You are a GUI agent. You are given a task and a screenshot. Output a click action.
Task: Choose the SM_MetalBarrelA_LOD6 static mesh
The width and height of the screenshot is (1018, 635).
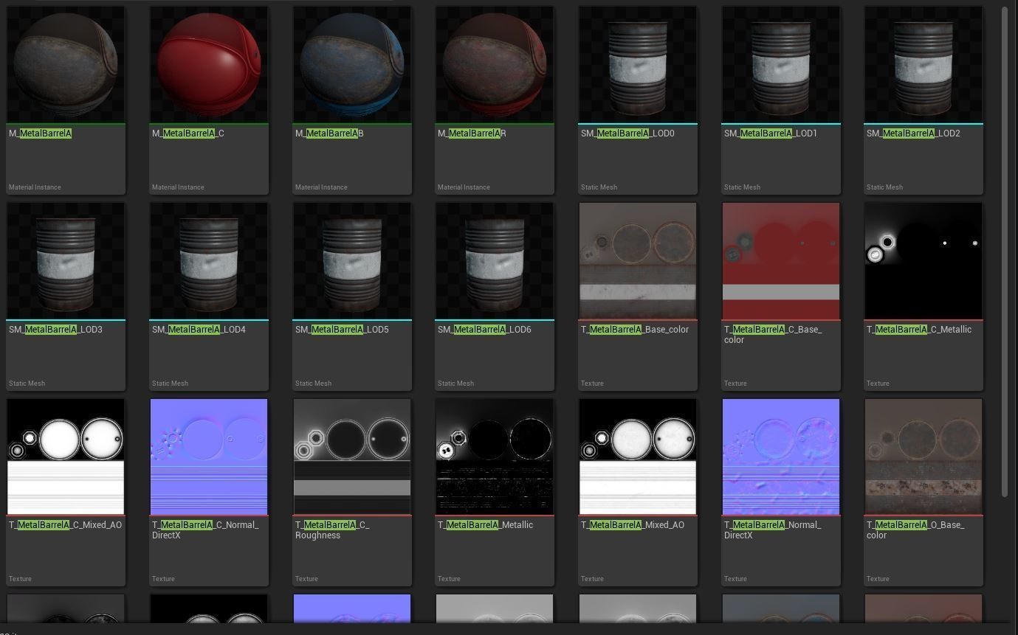click(x=495, y=296)
